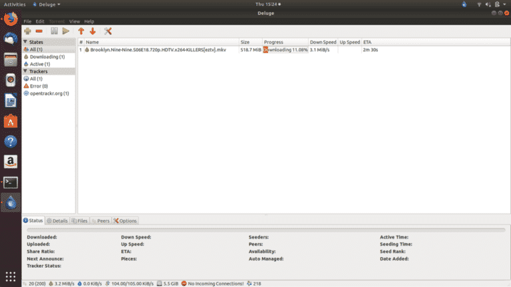Collapse the States section
Screen dimensions: 511x287
(x=25, y=42)
